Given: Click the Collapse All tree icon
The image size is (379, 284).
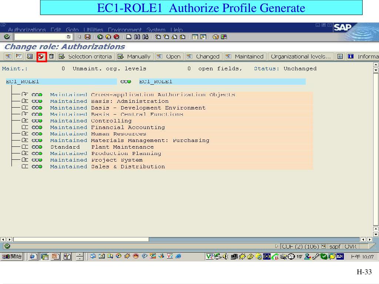Looking at the screenshot, I should click(19, 56).
